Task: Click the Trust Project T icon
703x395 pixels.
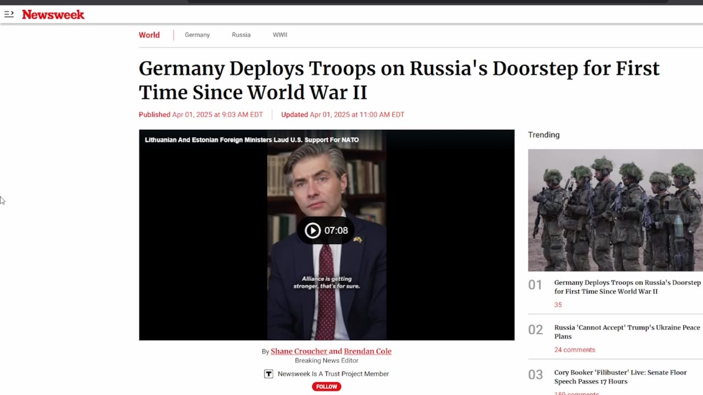Action: coord(269,374)
